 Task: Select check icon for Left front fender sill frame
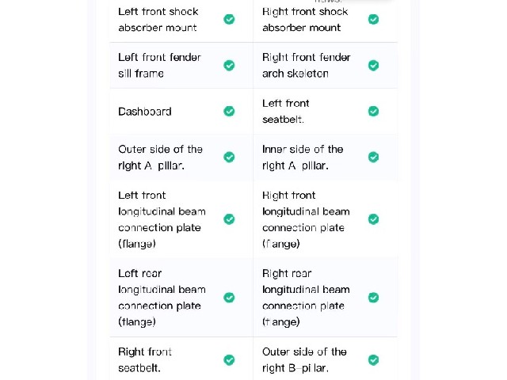tap(229, 65)
